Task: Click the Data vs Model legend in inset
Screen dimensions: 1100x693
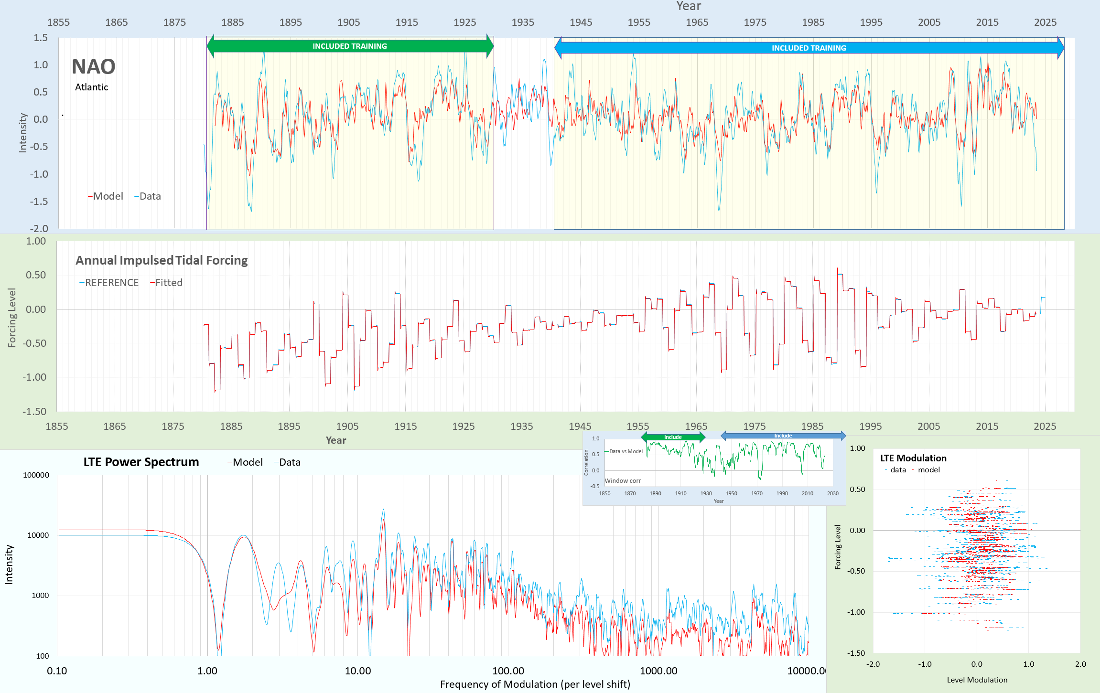Action: (x=624, y=451)
